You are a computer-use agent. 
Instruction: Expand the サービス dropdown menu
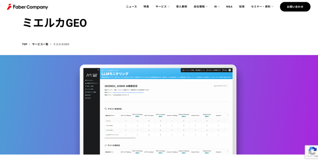(x=162, y=7)
